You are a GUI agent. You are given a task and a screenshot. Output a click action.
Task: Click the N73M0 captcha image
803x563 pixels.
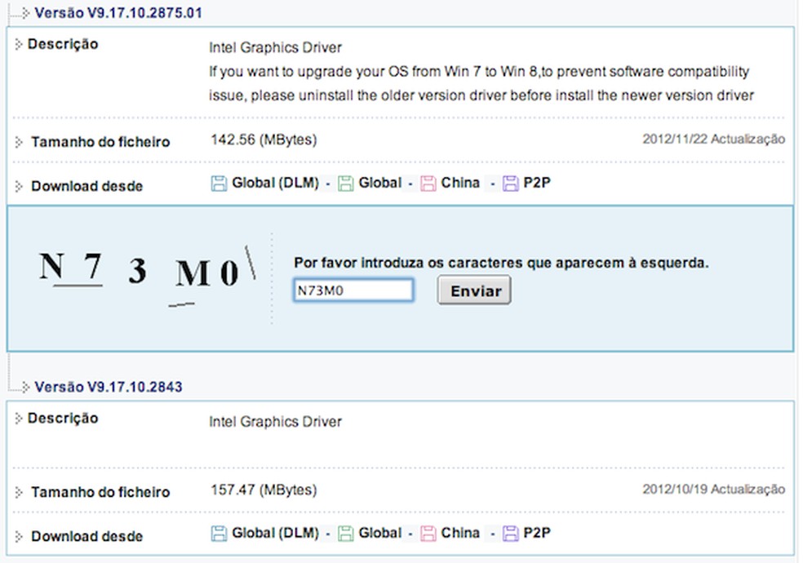148,277
